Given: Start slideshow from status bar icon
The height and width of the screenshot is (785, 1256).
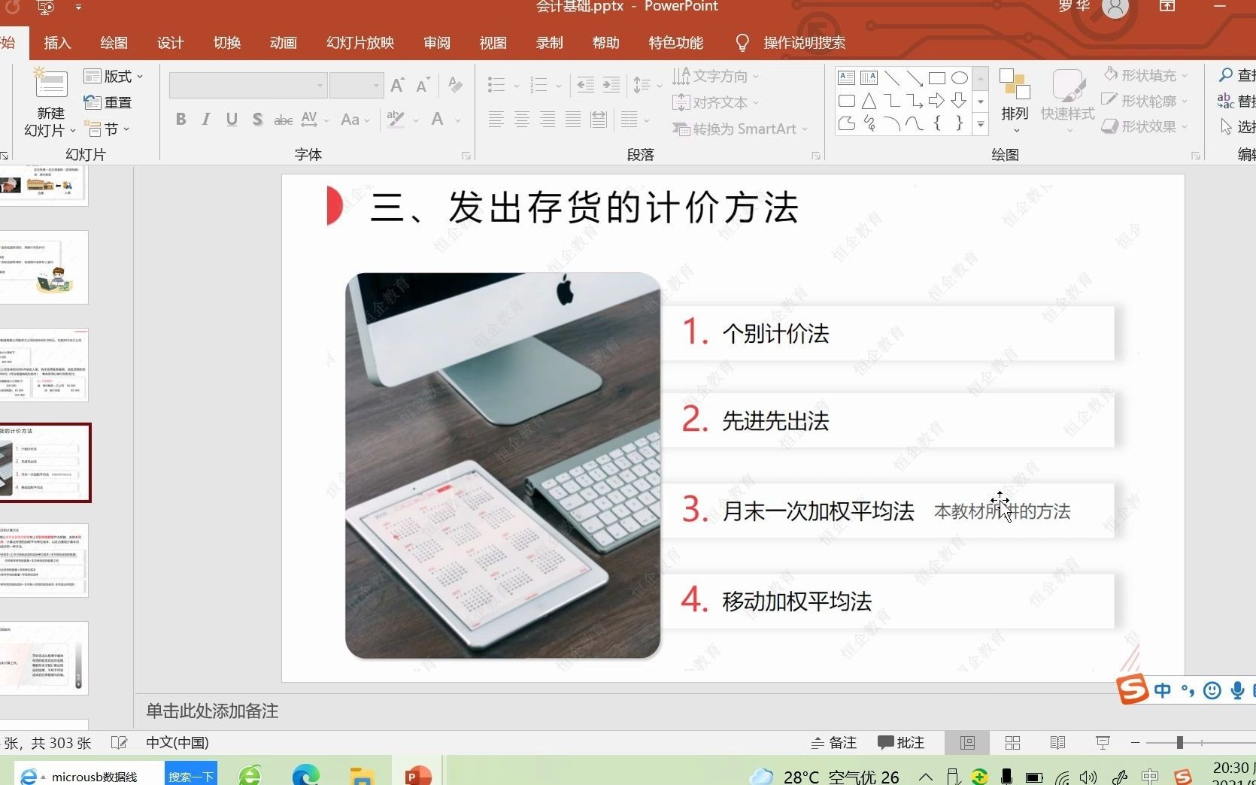Looking at the screenshot, I should coord(1102,743).
